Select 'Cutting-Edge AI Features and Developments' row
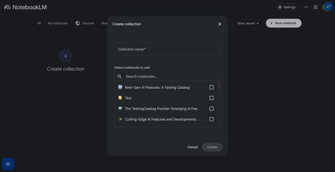 (163, 119)
